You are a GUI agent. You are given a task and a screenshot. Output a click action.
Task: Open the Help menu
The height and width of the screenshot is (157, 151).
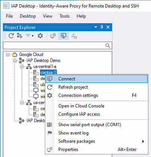click(x=81, y=16)
